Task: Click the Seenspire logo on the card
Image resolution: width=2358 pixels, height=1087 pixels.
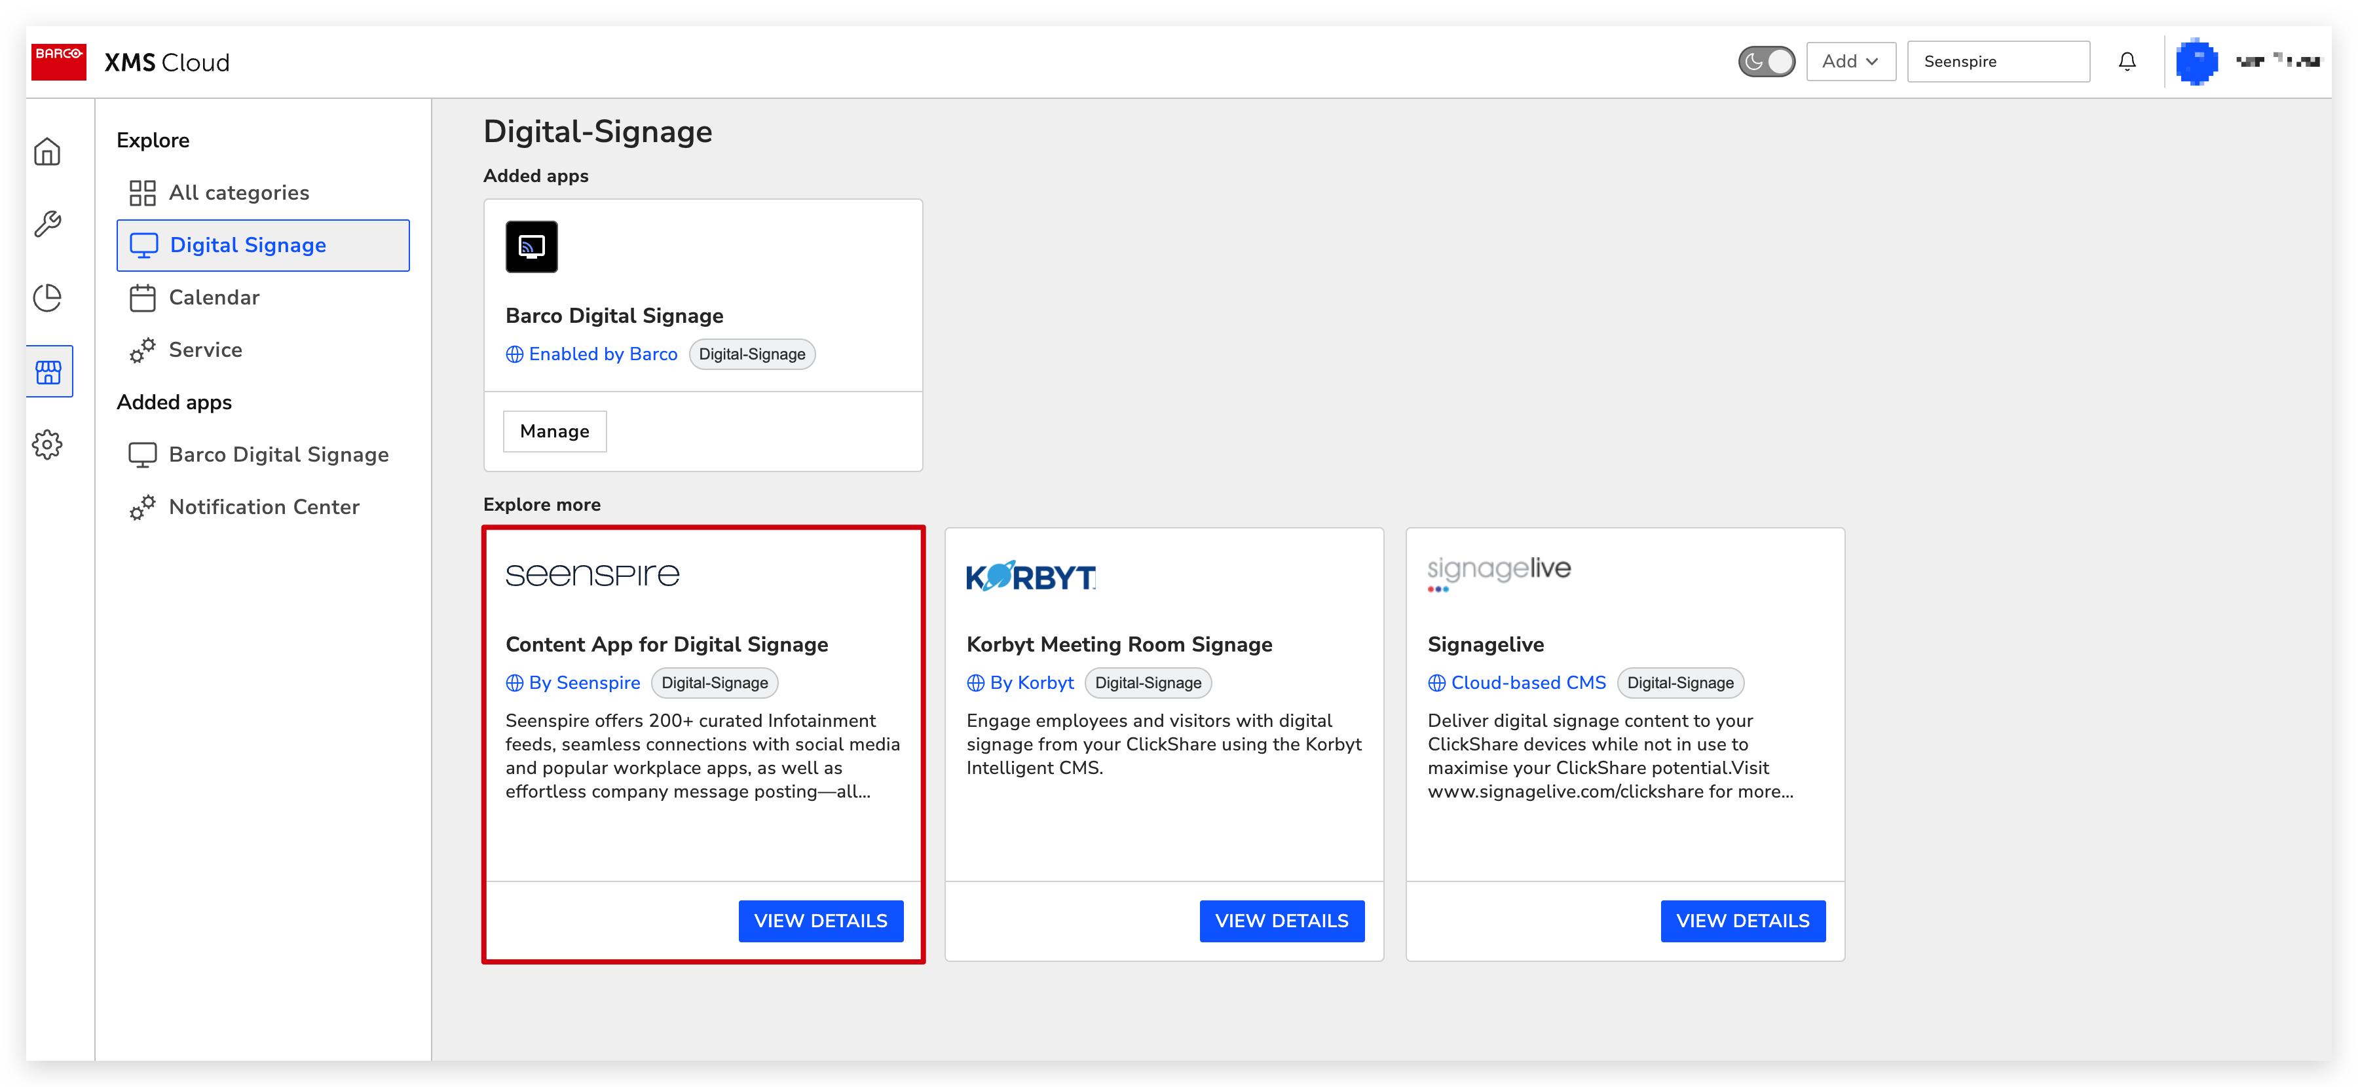Action: pos(592,575)
